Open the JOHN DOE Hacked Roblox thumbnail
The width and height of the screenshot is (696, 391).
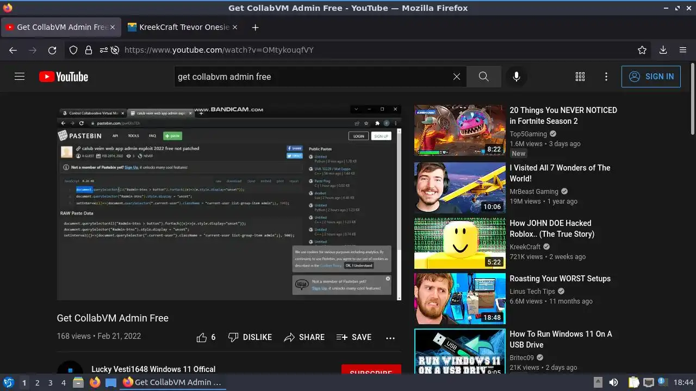pos(459,243)
